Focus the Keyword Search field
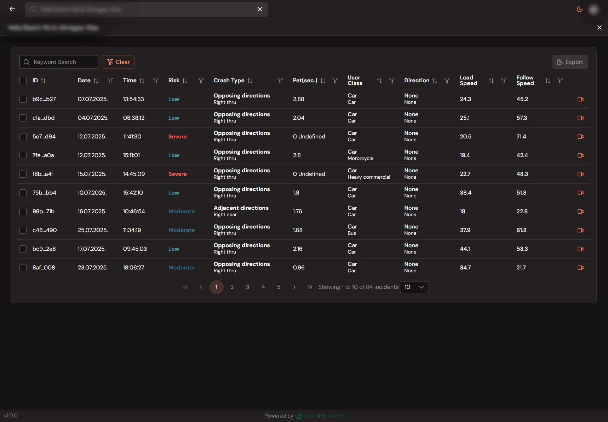Image resolution: width=608 pixels, height=422 pixels. click(59, 62)
